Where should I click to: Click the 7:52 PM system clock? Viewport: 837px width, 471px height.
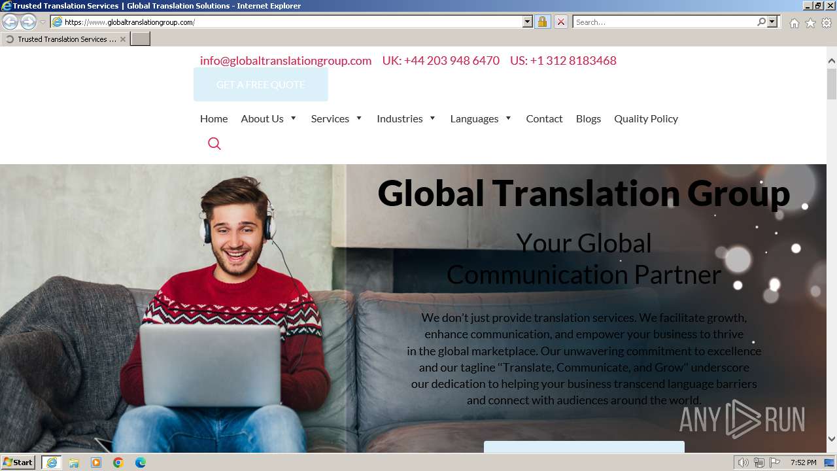coord(803,462)
